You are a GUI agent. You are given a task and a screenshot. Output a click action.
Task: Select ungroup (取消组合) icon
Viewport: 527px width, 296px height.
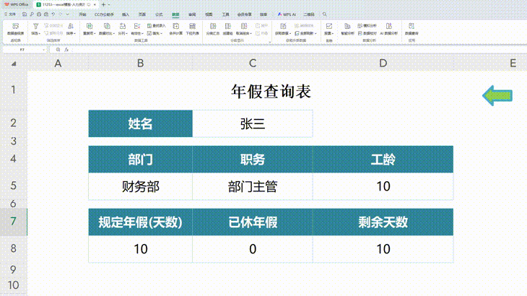click(244, 26)
